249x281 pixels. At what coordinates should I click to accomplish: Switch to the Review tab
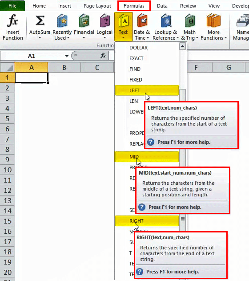(x=188, y=6)
